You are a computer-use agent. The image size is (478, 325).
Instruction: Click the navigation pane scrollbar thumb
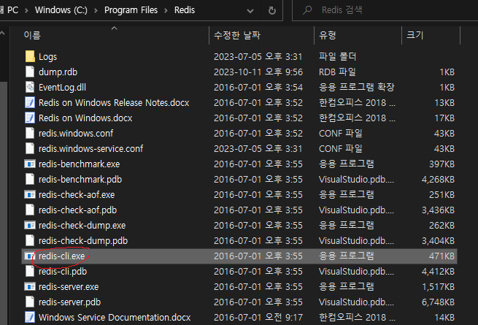3,203
